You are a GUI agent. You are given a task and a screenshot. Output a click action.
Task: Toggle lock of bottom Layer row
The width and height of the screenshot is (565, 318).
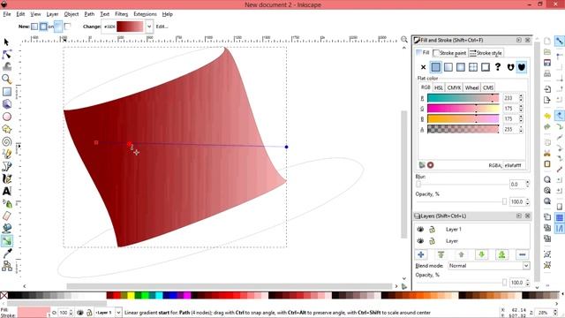(432, 241)
